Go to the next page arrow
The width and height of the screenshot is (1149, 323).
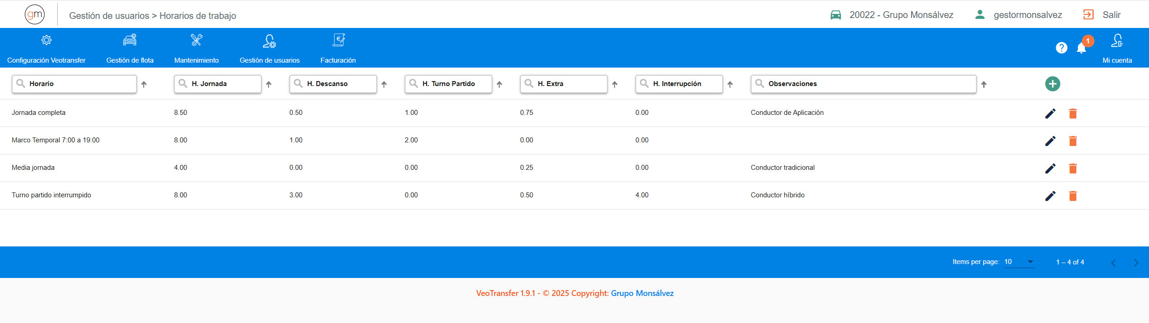tap(1136, 263)
